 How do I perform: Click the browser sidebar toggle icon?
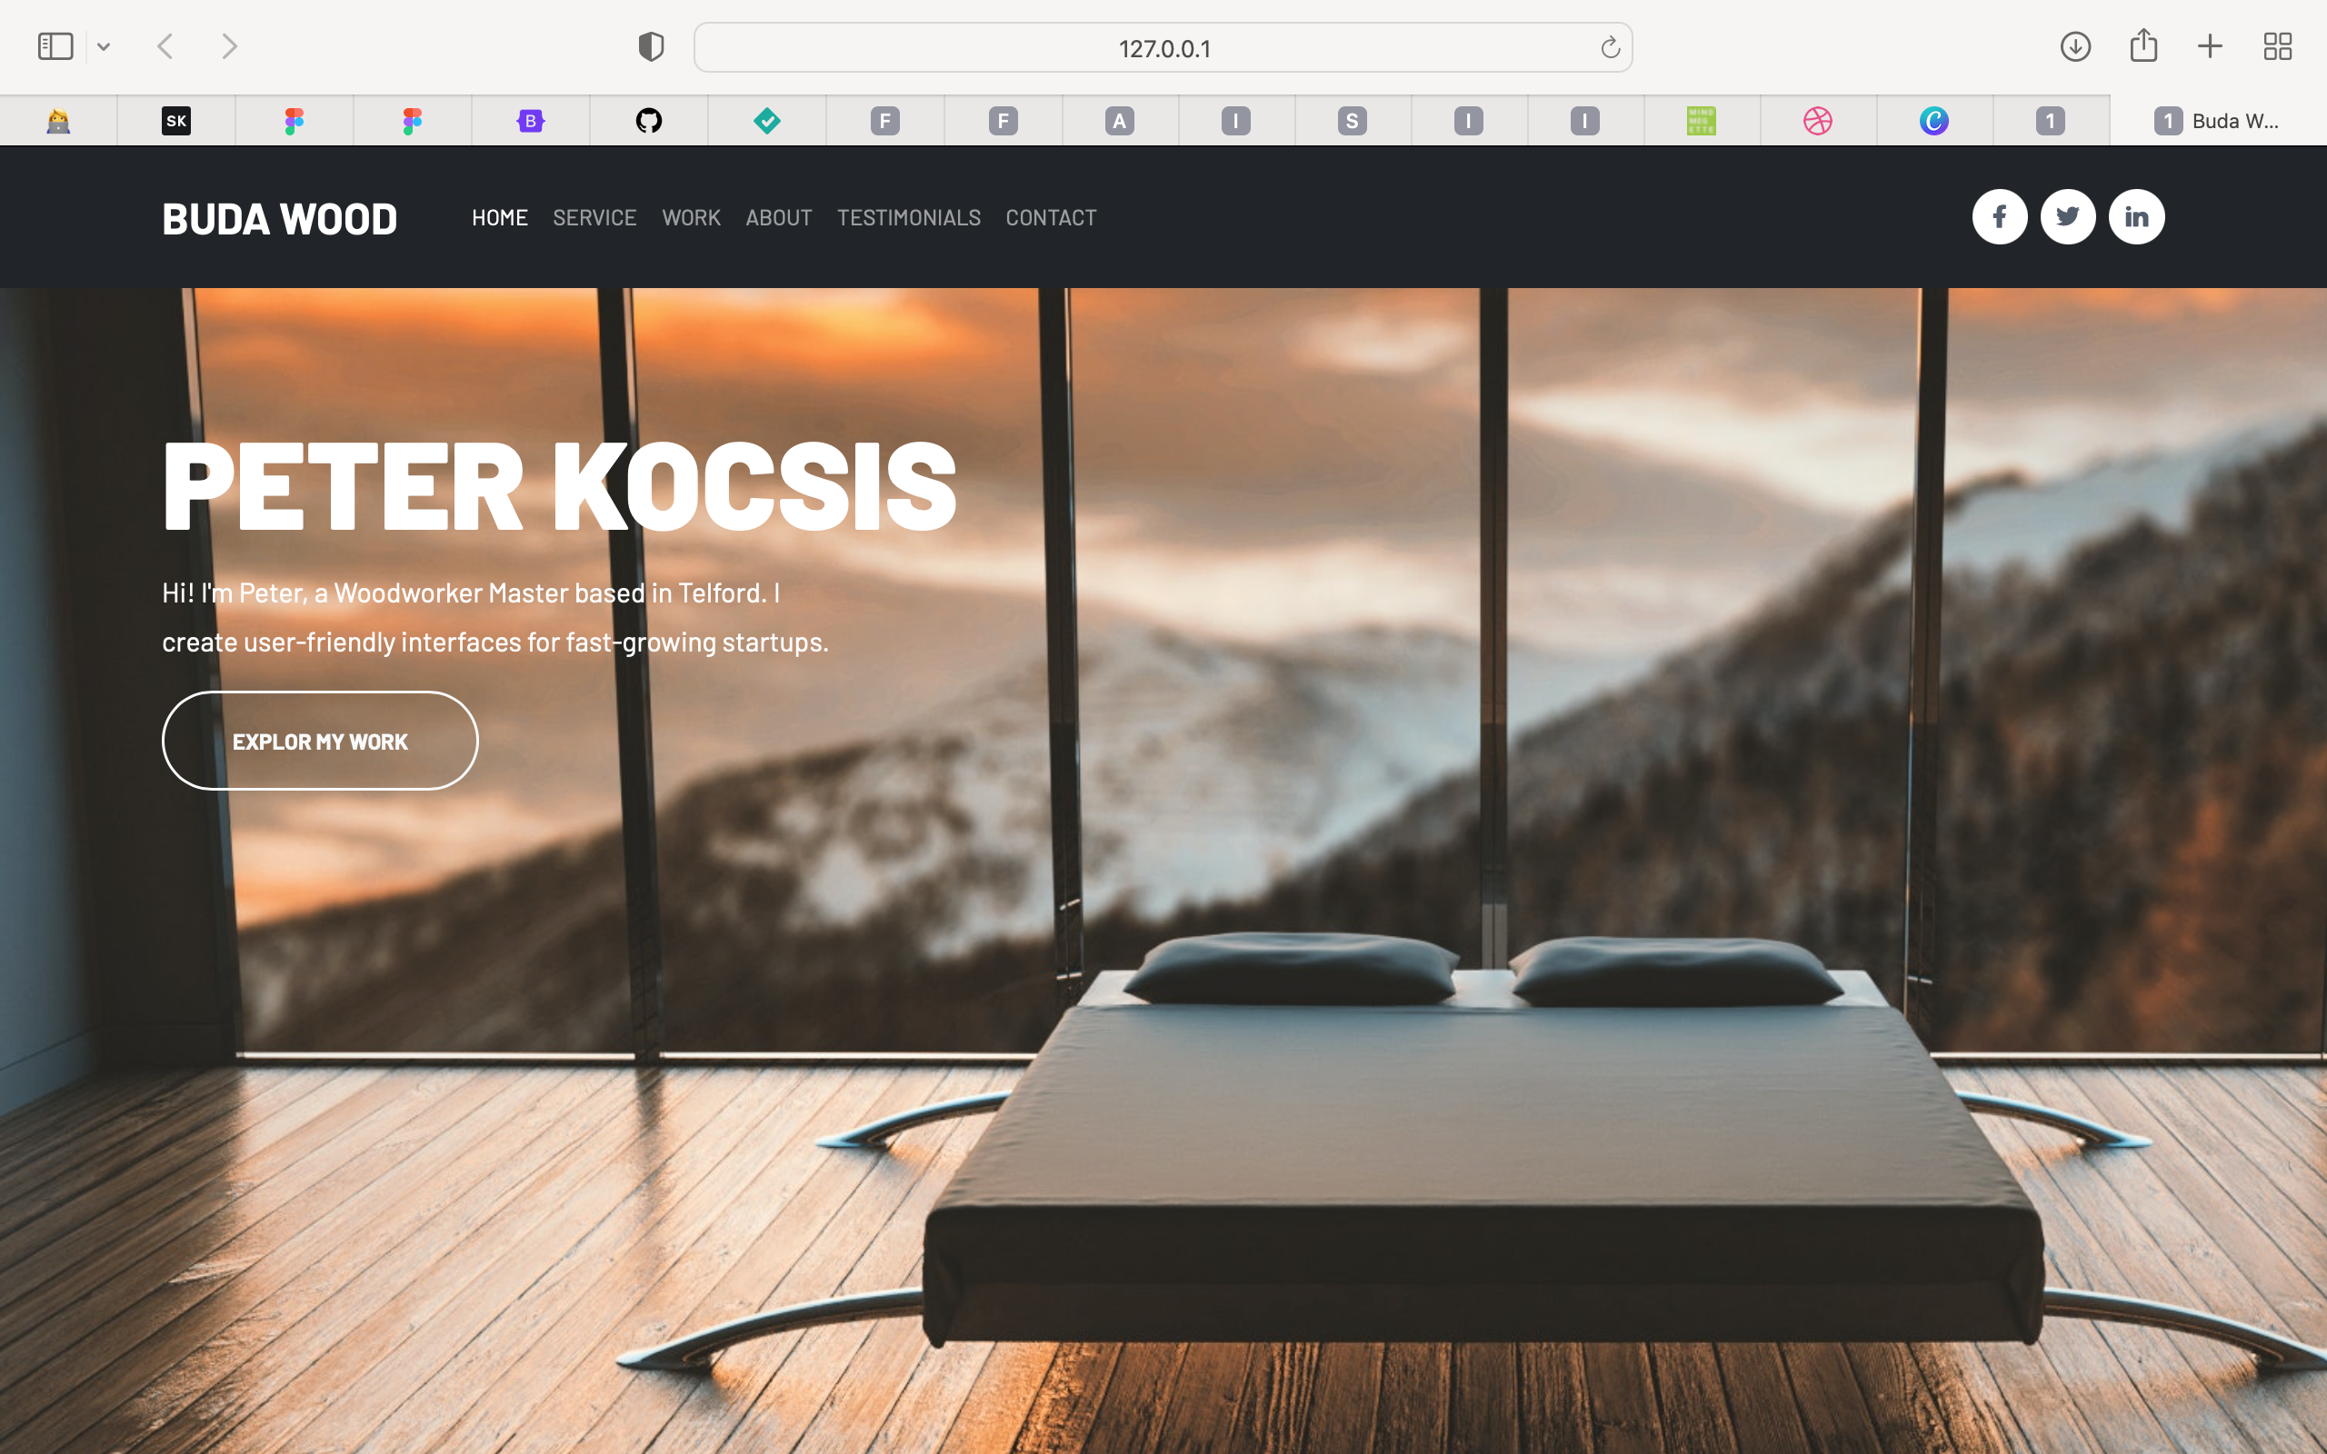point(55,45)
